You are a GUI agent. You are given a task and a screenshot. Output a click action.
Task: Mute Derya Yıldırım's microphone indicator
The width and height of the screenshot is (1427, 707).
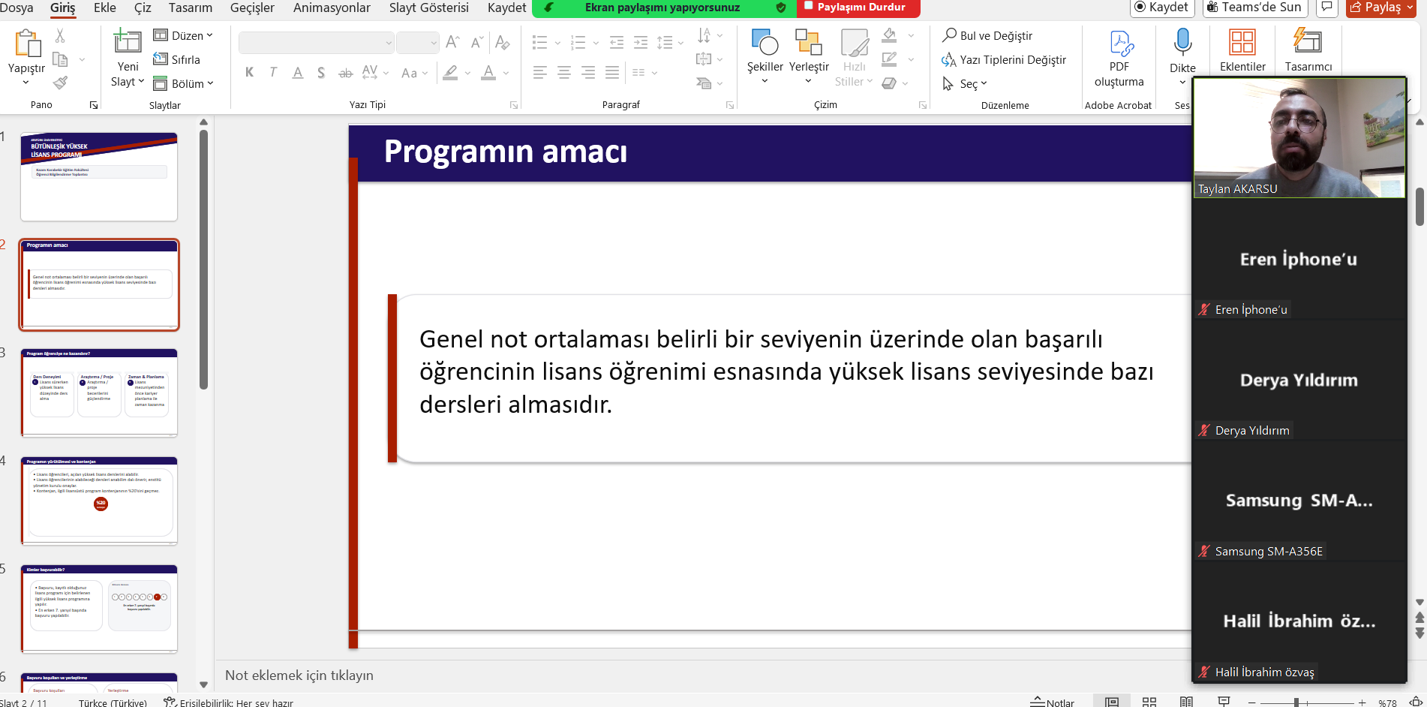pyautogui.click(x=1205, y=430)
